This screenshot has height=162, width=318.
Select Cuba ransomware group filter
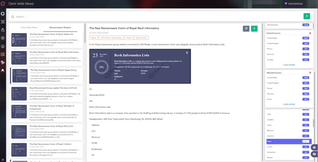(x=289, y=125)
